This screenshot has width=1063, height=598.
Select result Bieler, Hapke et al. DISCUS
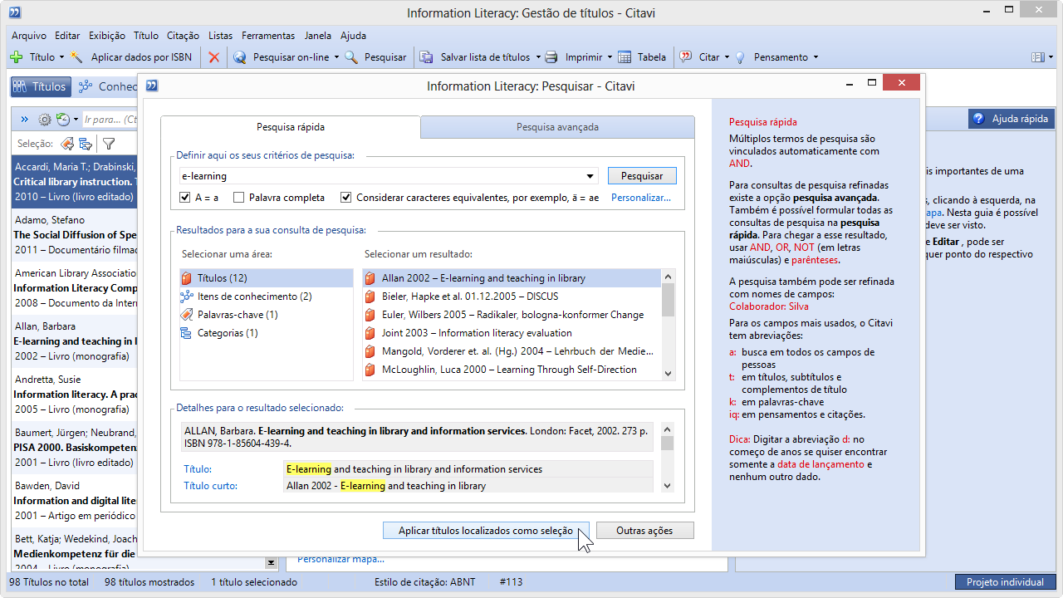(512, 297)
